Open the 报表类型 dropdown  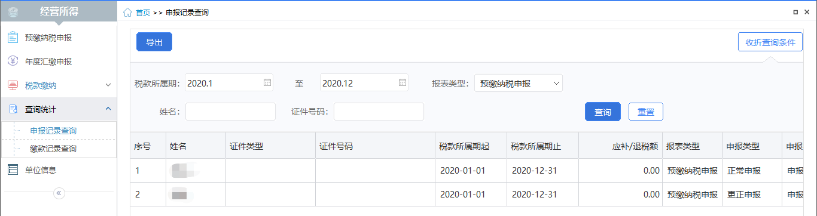519,83
